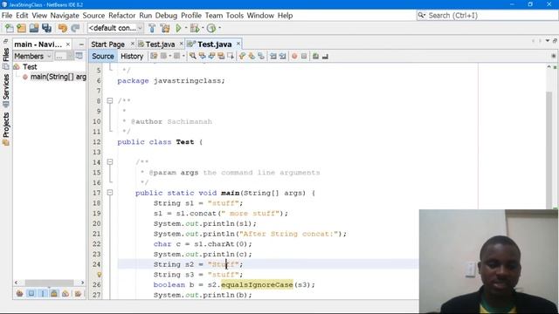The image size is (559, 314).
Task: Stop macro recording with square icon
Action: pos(304,56)
